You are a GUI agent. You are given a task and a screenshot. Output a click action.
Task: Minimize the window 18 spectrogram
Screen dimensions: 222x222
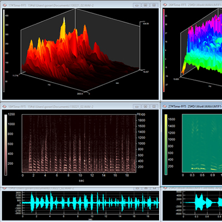click(137, 107)
